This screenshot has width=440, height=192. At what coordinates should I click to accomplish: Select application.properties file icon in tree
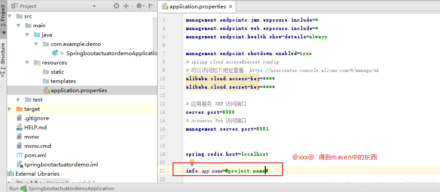(x=46, y=90)
